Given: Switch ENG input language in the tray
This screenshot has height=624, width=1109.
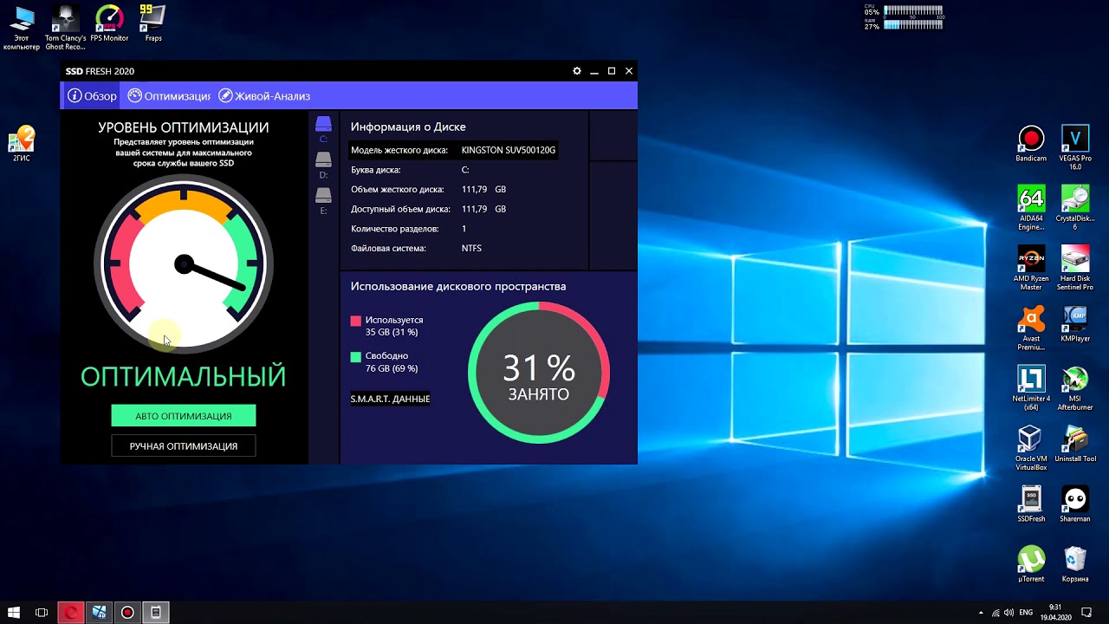Looking at the screenshot, I should [1027, 613].
